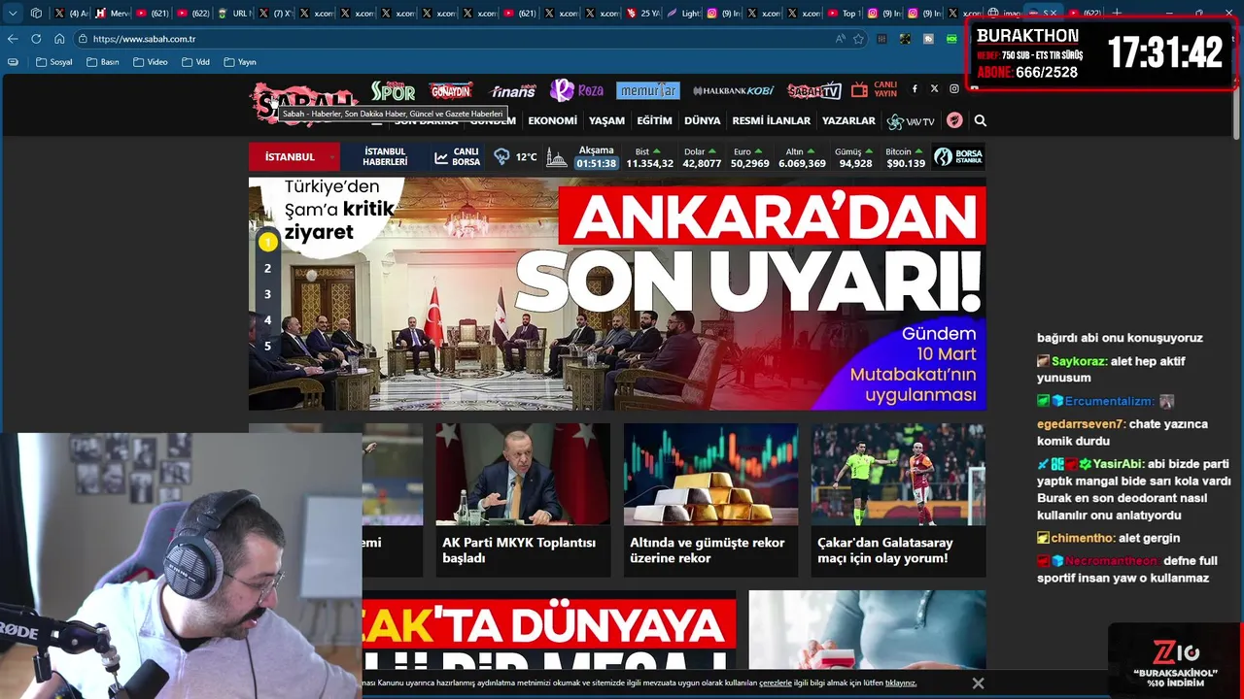The width and height of the screenshot is (1244, 699).
Task: Open the mosque prayer time icon
Action: 556,156
